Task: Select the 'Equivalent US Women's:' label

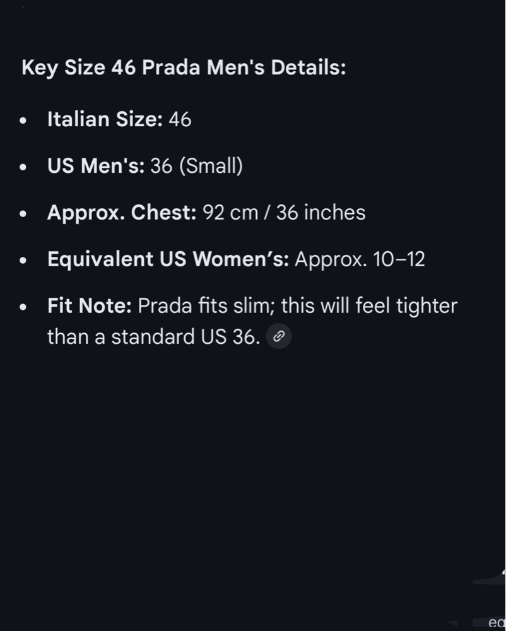Action: (168, 259)
